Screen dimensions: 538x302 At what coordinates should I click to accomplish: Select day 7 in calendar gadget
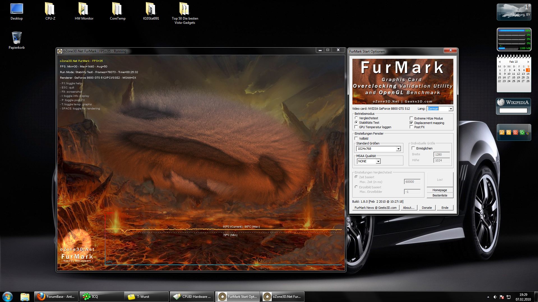pyautogui.click(x=528, y=70)
